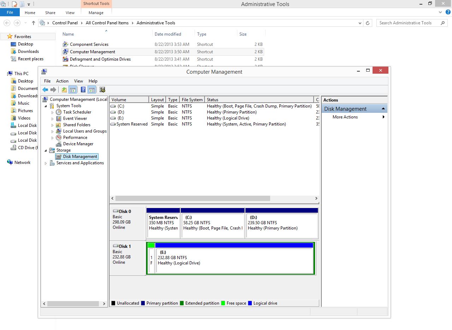This screenshot has width=452, height=330.
Task: Collapse the Storage tree node
Action: click(x=46, y=151)
